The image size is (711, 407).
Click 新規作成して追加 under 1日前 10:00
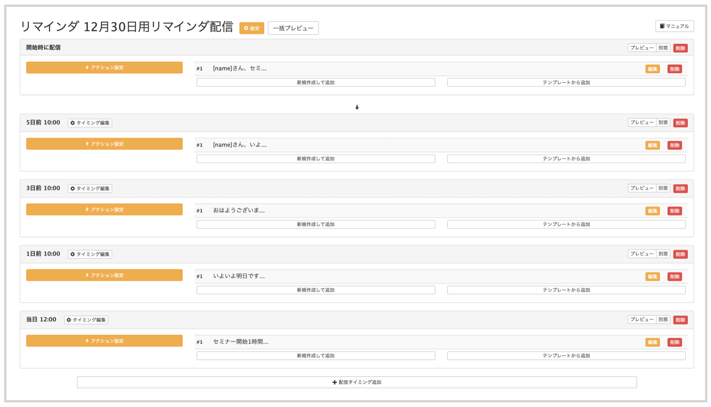point(316,290)
